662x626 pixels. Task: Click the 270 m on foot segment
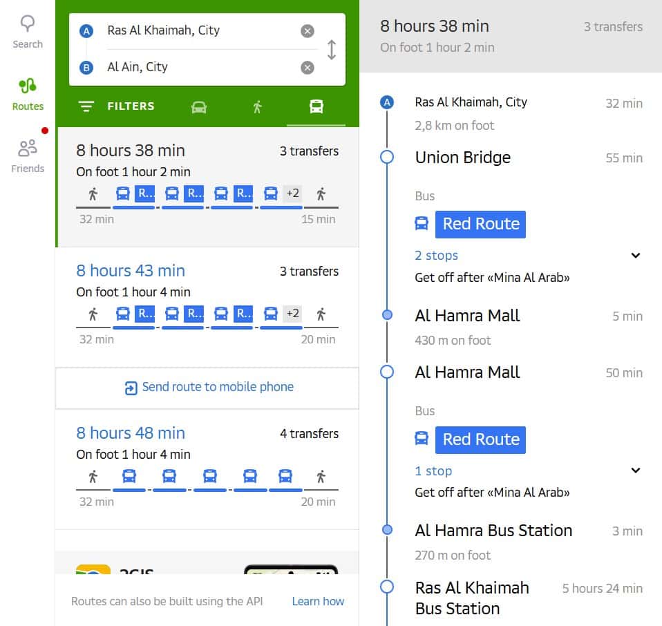click(453, 555)
